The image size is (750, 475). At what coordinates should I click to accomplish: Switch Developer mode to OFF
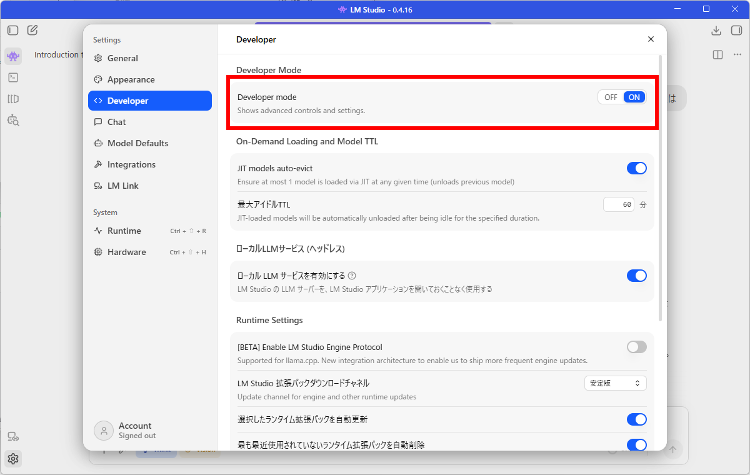click(611, 97)
